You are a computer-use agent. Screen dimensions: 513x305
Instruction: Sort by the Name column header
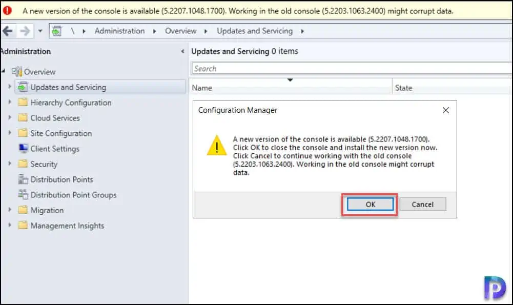coord(291,88)
